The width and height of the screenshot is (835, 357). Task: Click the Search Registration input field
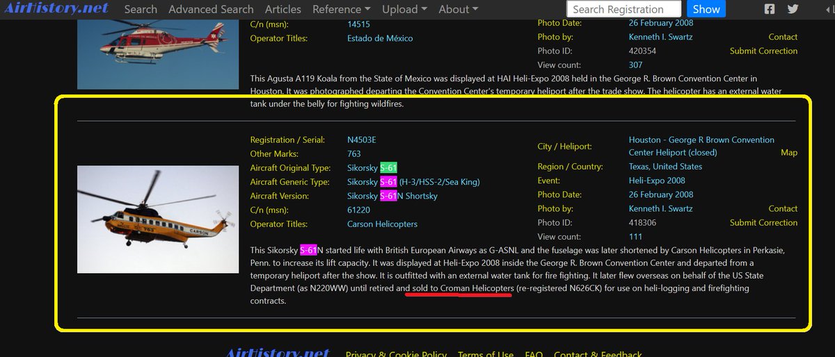pos(624,9)
